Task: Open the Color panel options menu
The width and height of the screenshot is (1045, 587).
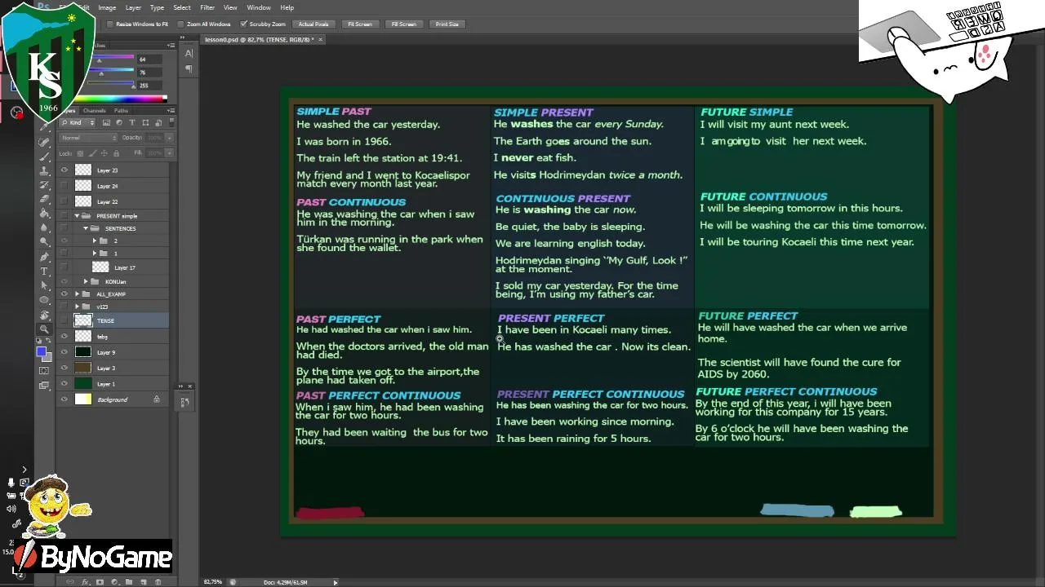Action: tap(170, 46)
